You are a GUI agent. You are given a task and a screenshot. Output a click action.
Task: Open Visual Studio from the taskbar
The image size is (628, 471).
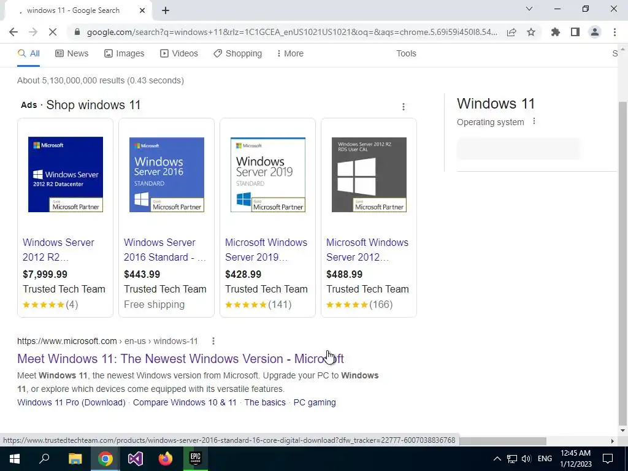[x=136, y=459]
